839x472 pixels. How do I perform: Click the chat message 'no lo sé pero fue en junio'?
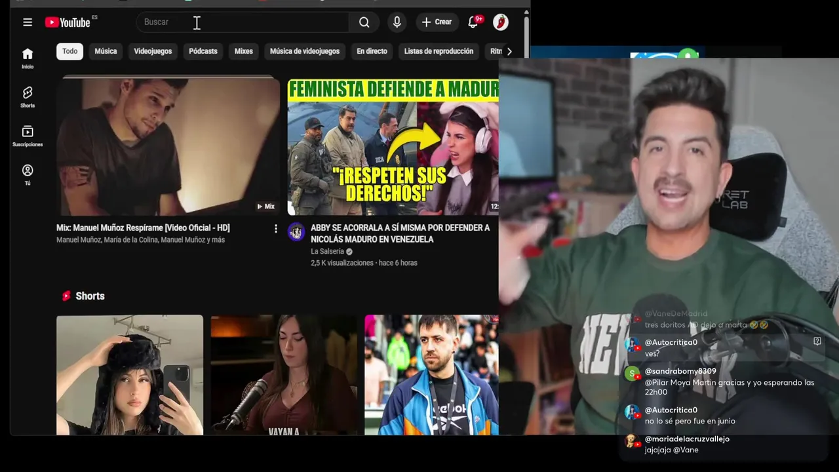tap(690, 421)
